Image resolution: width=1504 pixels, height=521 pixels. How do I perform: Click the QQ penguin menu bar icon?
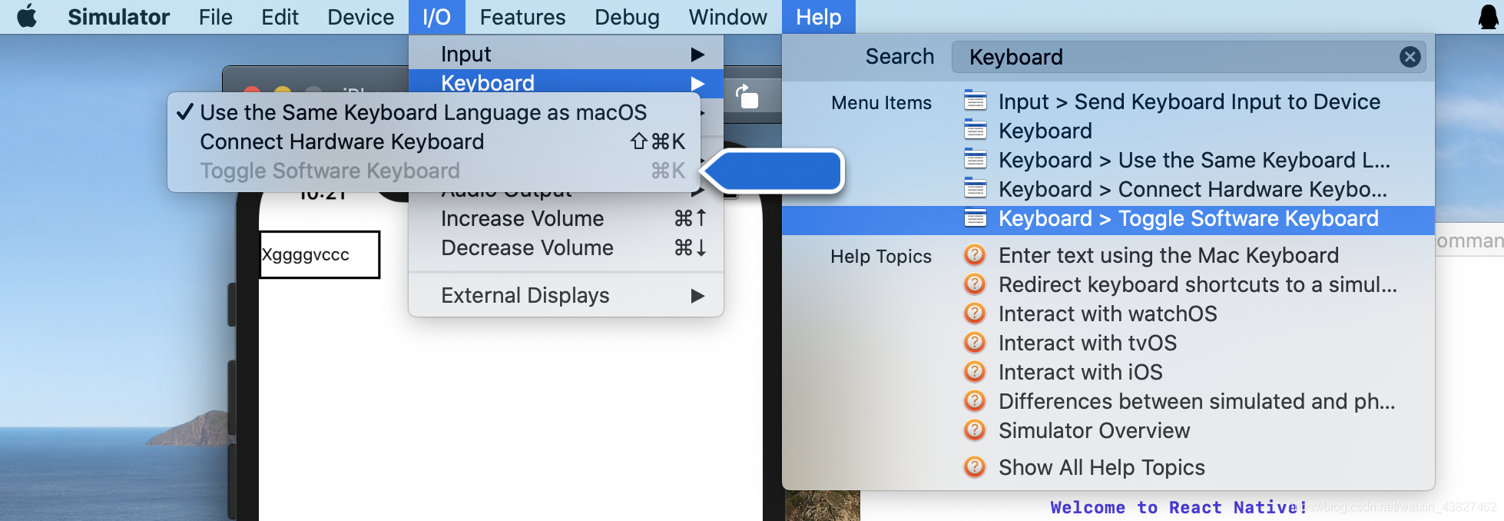tap(1488, 16)
